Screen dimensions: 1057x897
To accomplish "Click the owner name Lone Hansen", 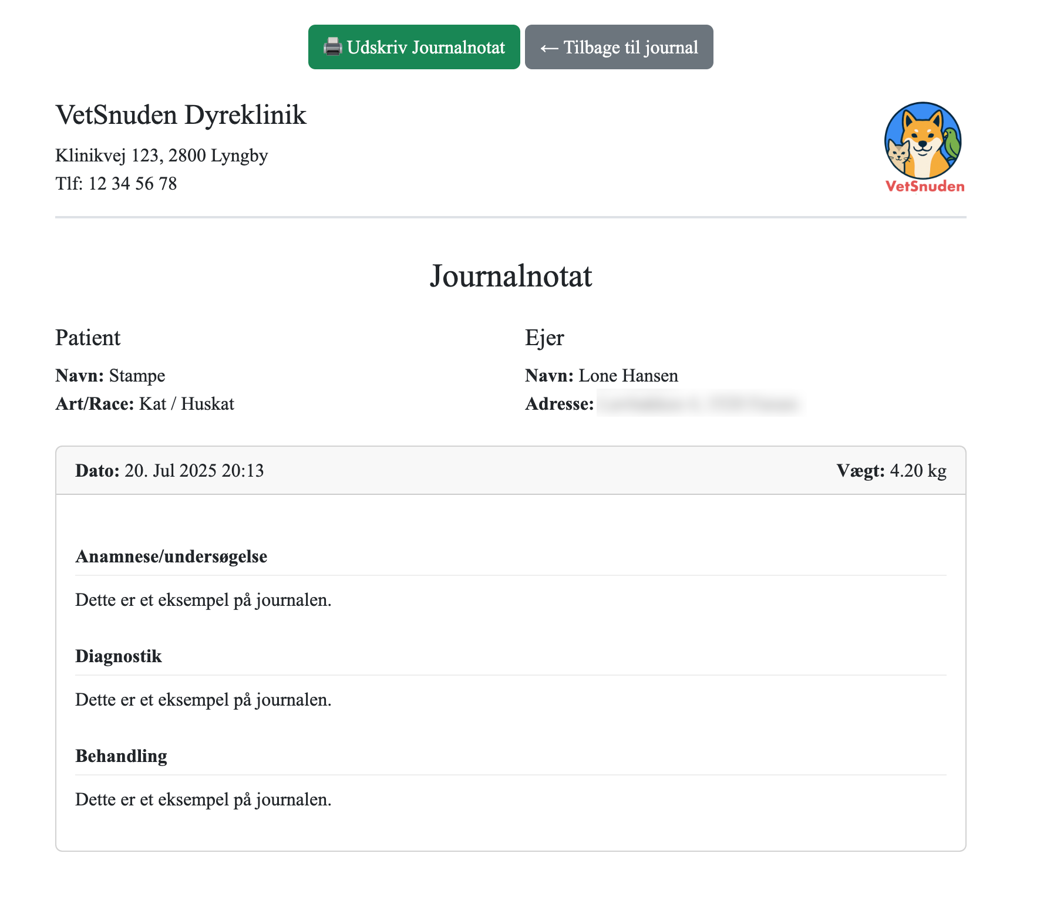I will (x=628, y=376).
